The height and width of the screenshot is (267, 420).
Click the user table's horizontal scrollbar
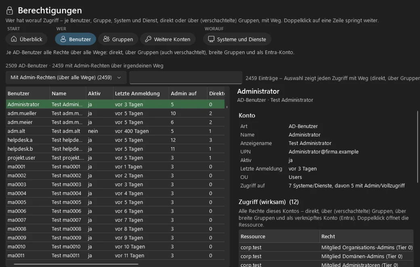(76, 264)
